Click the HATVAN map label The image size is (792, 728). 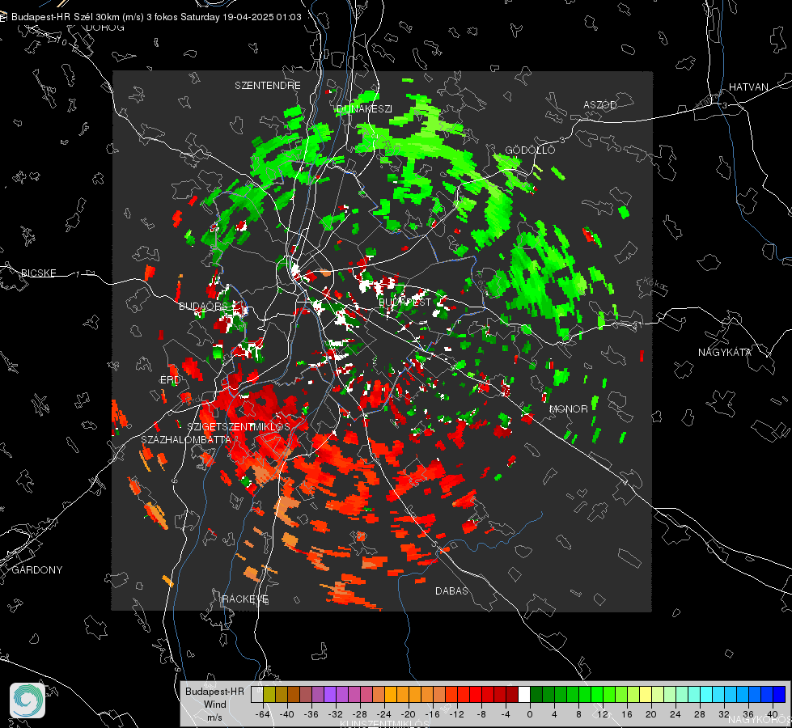pos(748,87)
